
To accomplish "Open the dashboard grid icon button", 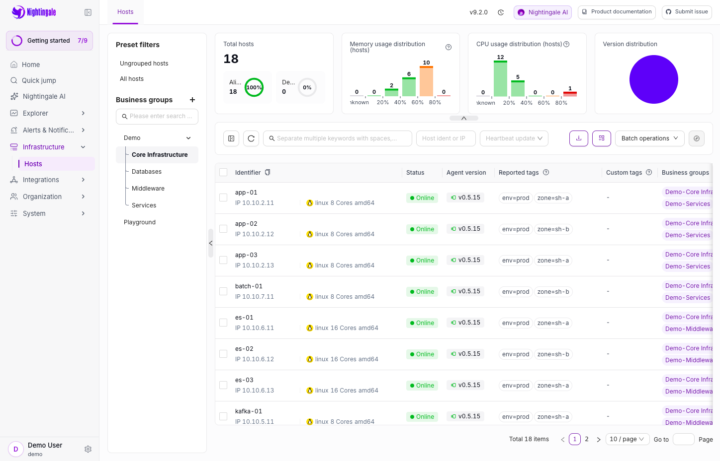I will (x=602, y=138).
